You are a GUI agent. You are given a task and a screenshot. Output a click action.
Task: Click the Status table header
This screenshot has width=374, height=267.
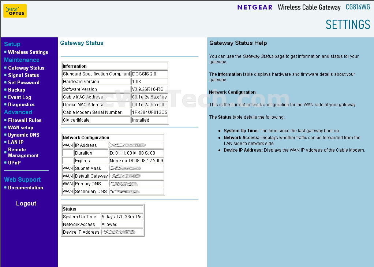(103, 209)
